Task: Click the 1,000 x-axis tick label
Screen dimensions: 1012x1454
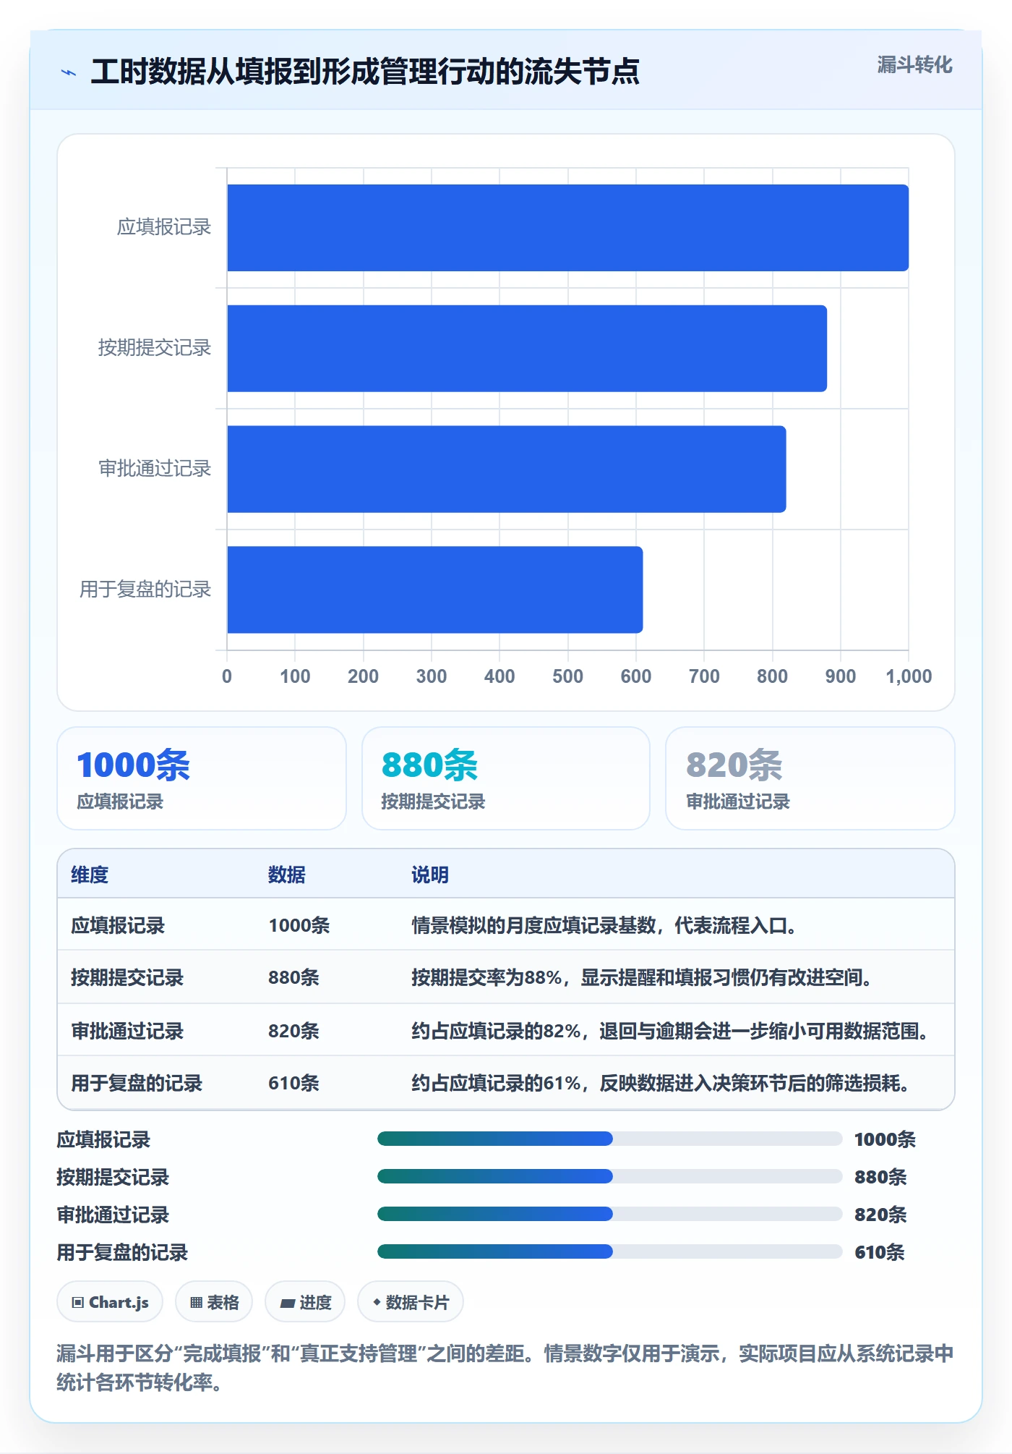Action: [909, 676]
